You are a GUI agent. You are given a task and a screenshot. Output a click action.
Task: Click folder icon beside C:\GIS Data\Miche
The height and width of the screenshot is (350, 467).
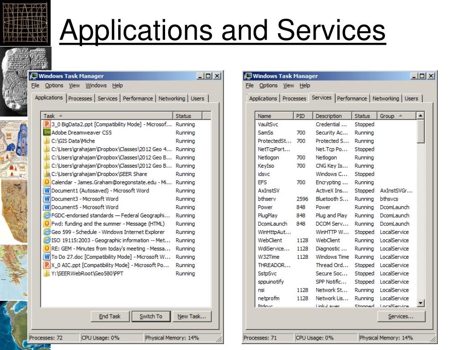[47, 141]
